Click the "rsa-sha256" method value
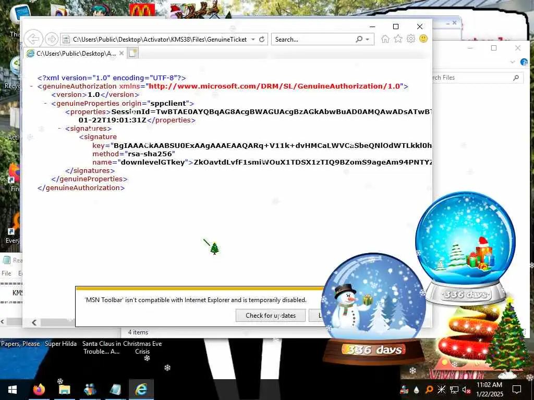 [x=150, y=154]
